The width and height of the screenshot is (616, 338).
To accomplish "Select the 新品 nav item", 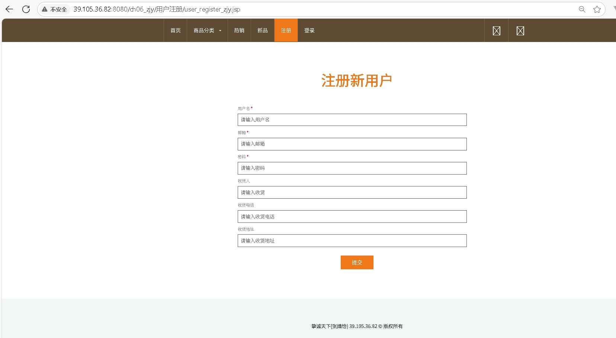I will [x=263, y=30].
